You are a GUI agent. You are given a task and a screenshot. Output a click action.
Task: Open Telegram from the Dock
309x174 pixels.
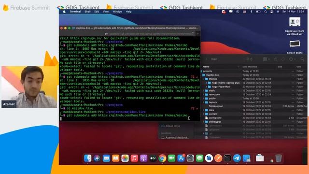(x=237, y=158)
